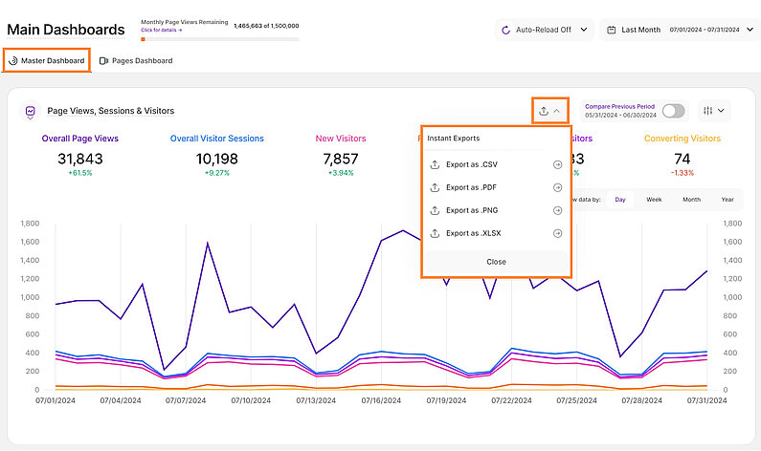
Task: Click the Page Views, Sessions & Visitors chart icon
Action: point(31,111)
